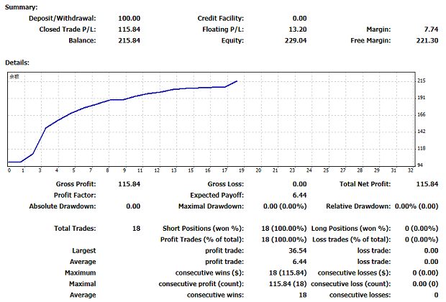Click the x-axis tick labeled 32
This screenshot has height=302, width=446.
coord(410,171)
